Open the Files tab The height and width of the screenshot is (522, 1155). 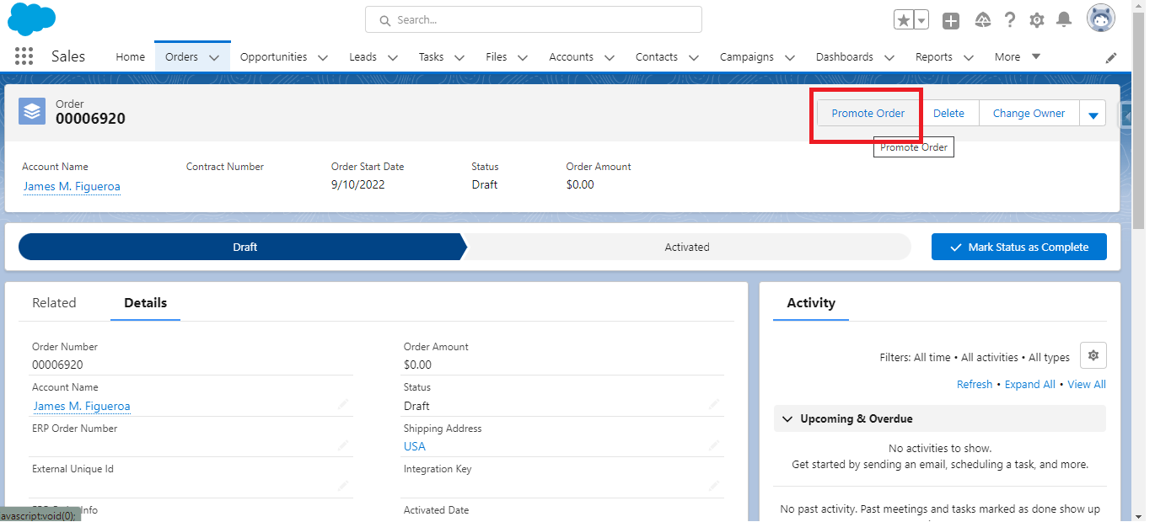(x=497, y=56)
